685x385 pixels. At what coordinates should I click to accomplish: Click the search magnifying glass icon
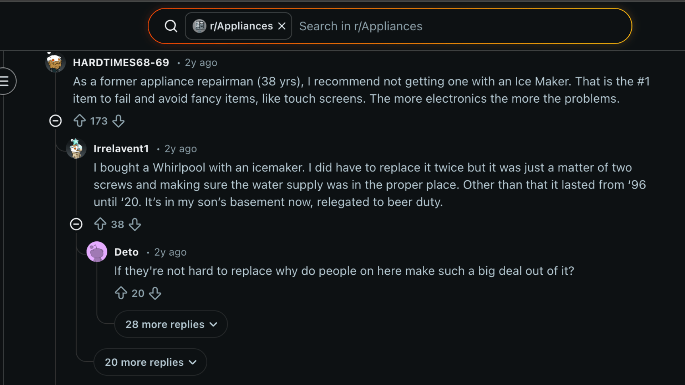(171, 26)
